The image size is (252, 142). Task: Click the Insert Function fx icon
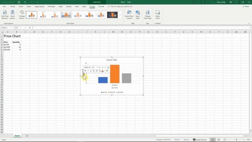(30, 28)
